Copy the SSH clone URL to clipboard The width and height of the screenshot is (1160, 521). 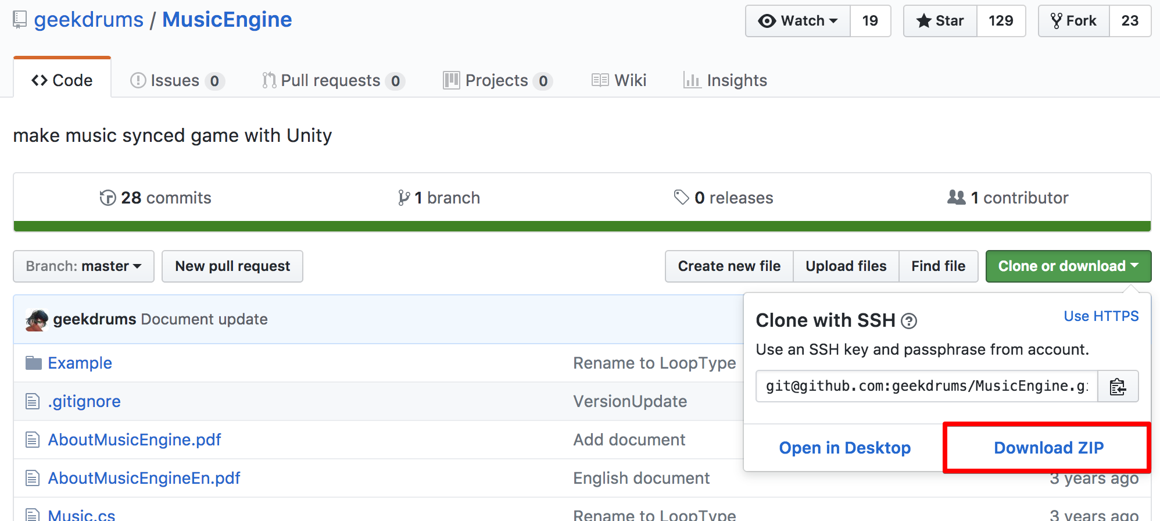(x=1117, y=387)
